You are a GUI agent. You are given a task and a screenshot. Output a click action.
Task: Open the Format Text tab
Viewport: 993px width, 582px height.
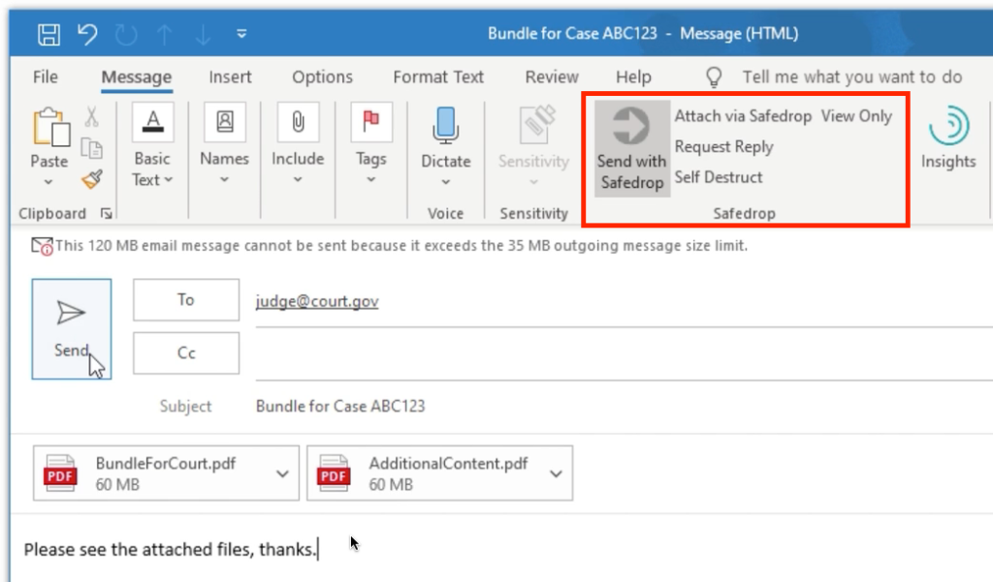point(438,77)
